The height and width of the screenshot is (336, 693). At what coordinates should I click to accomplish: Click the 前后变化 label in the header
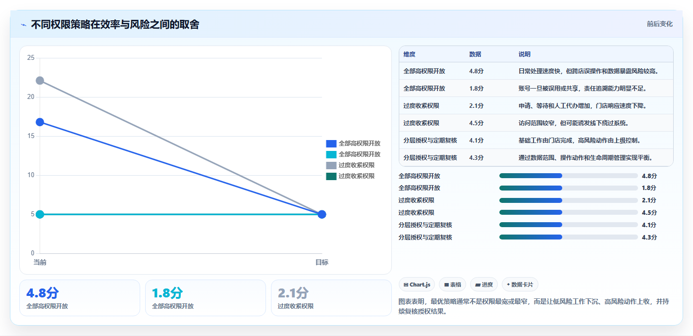tap(659, 24)
